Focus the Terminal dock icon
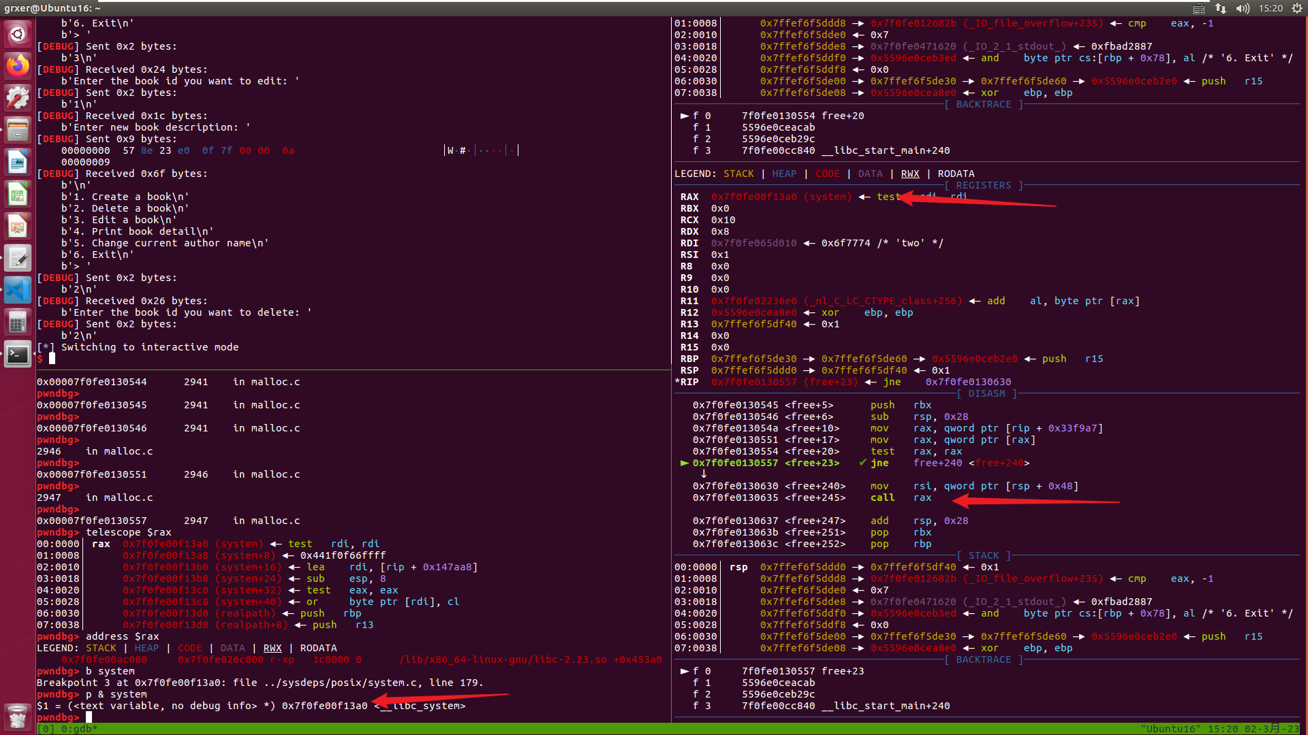The image size is (1308, 735). click(x=18, y=354)
